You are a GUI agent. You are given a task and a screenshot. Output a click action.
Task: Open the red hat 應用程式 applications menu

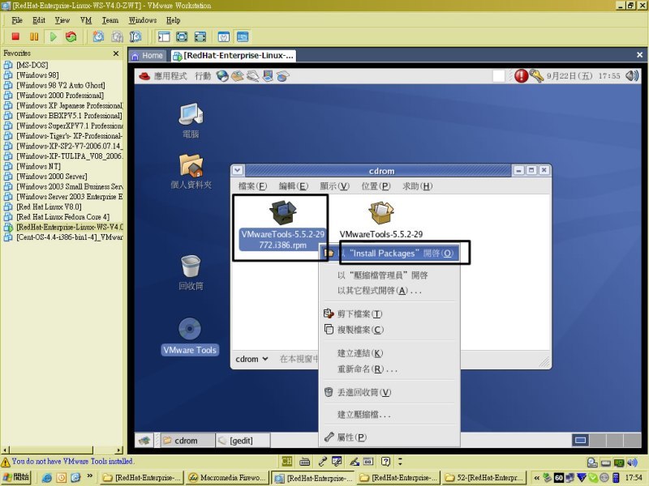(163, 76)
